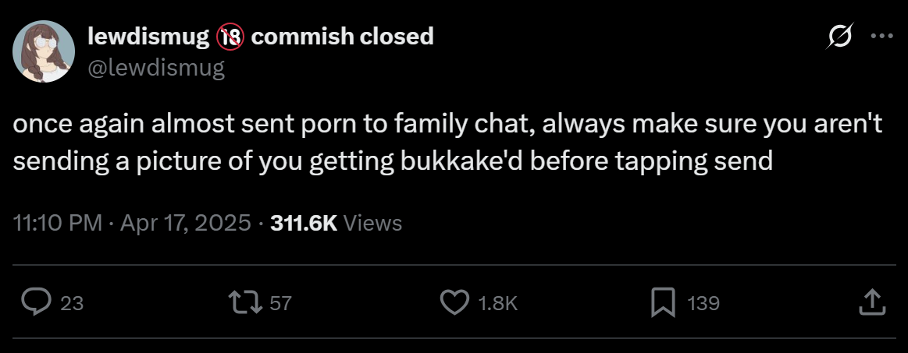Click the repost arrows icon
908x353 pixels.
pos(244,302)
